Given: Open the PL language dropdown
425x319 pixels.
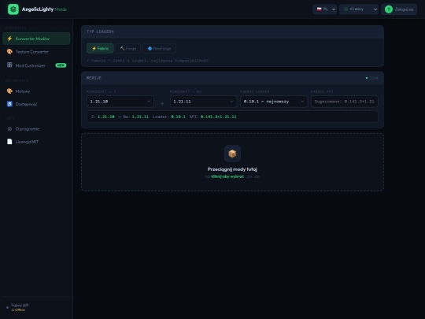Looking at the screenshot, I should 325,9.
